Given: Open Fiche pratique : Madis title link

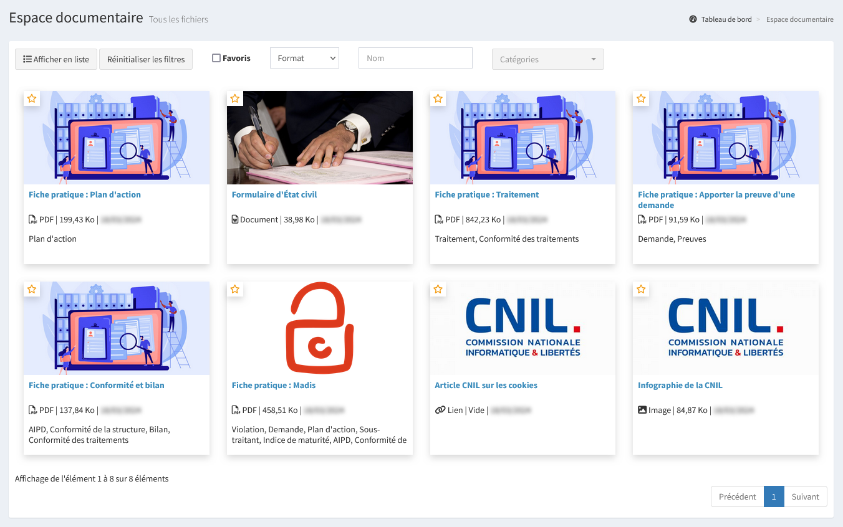Looking at the screenshot, I should 274,386.
